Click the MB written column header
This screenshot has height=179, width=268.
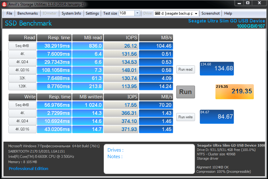87,97
